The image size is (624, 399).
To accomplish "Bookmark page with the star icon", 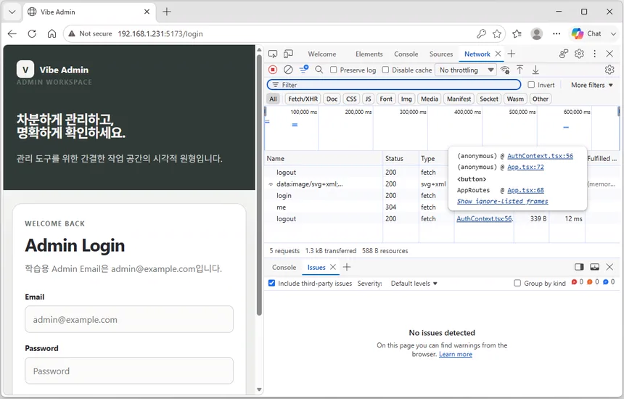I will (496, 34).
